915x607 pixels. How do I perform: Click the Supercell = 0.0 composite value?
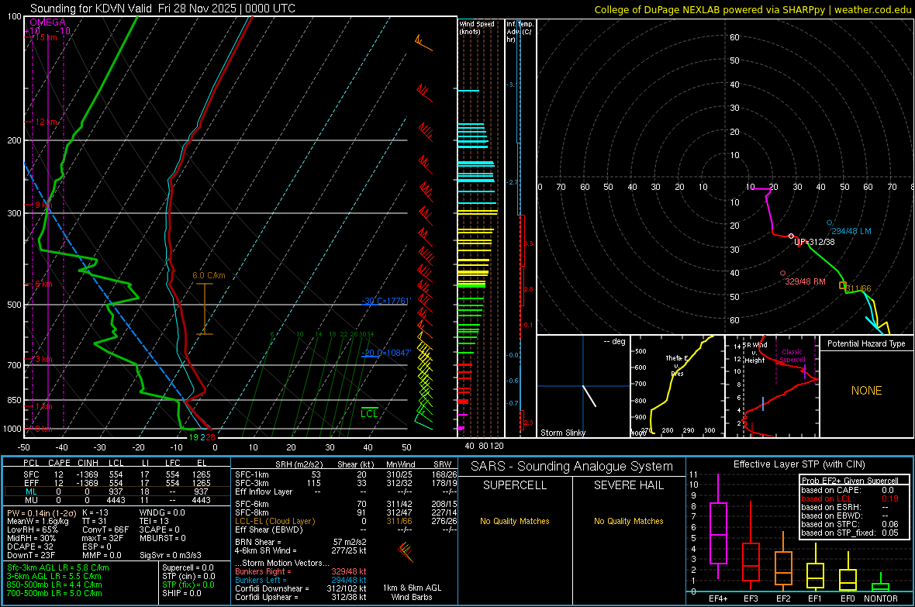(188, 567)
